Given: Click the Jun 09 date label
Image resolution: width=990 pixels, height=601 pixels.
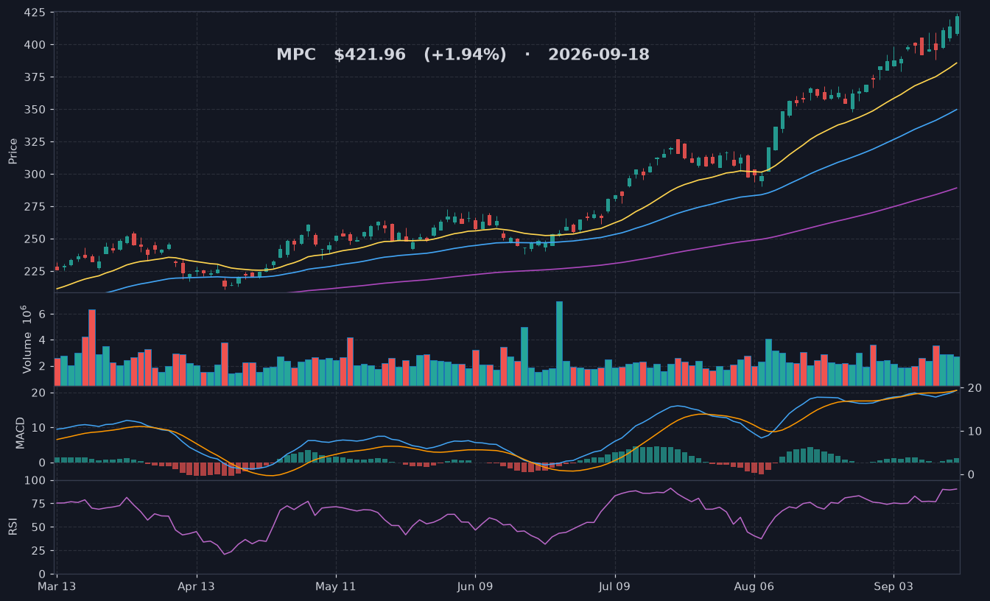Looking at the screenshot, I should (x=475, y=587).
